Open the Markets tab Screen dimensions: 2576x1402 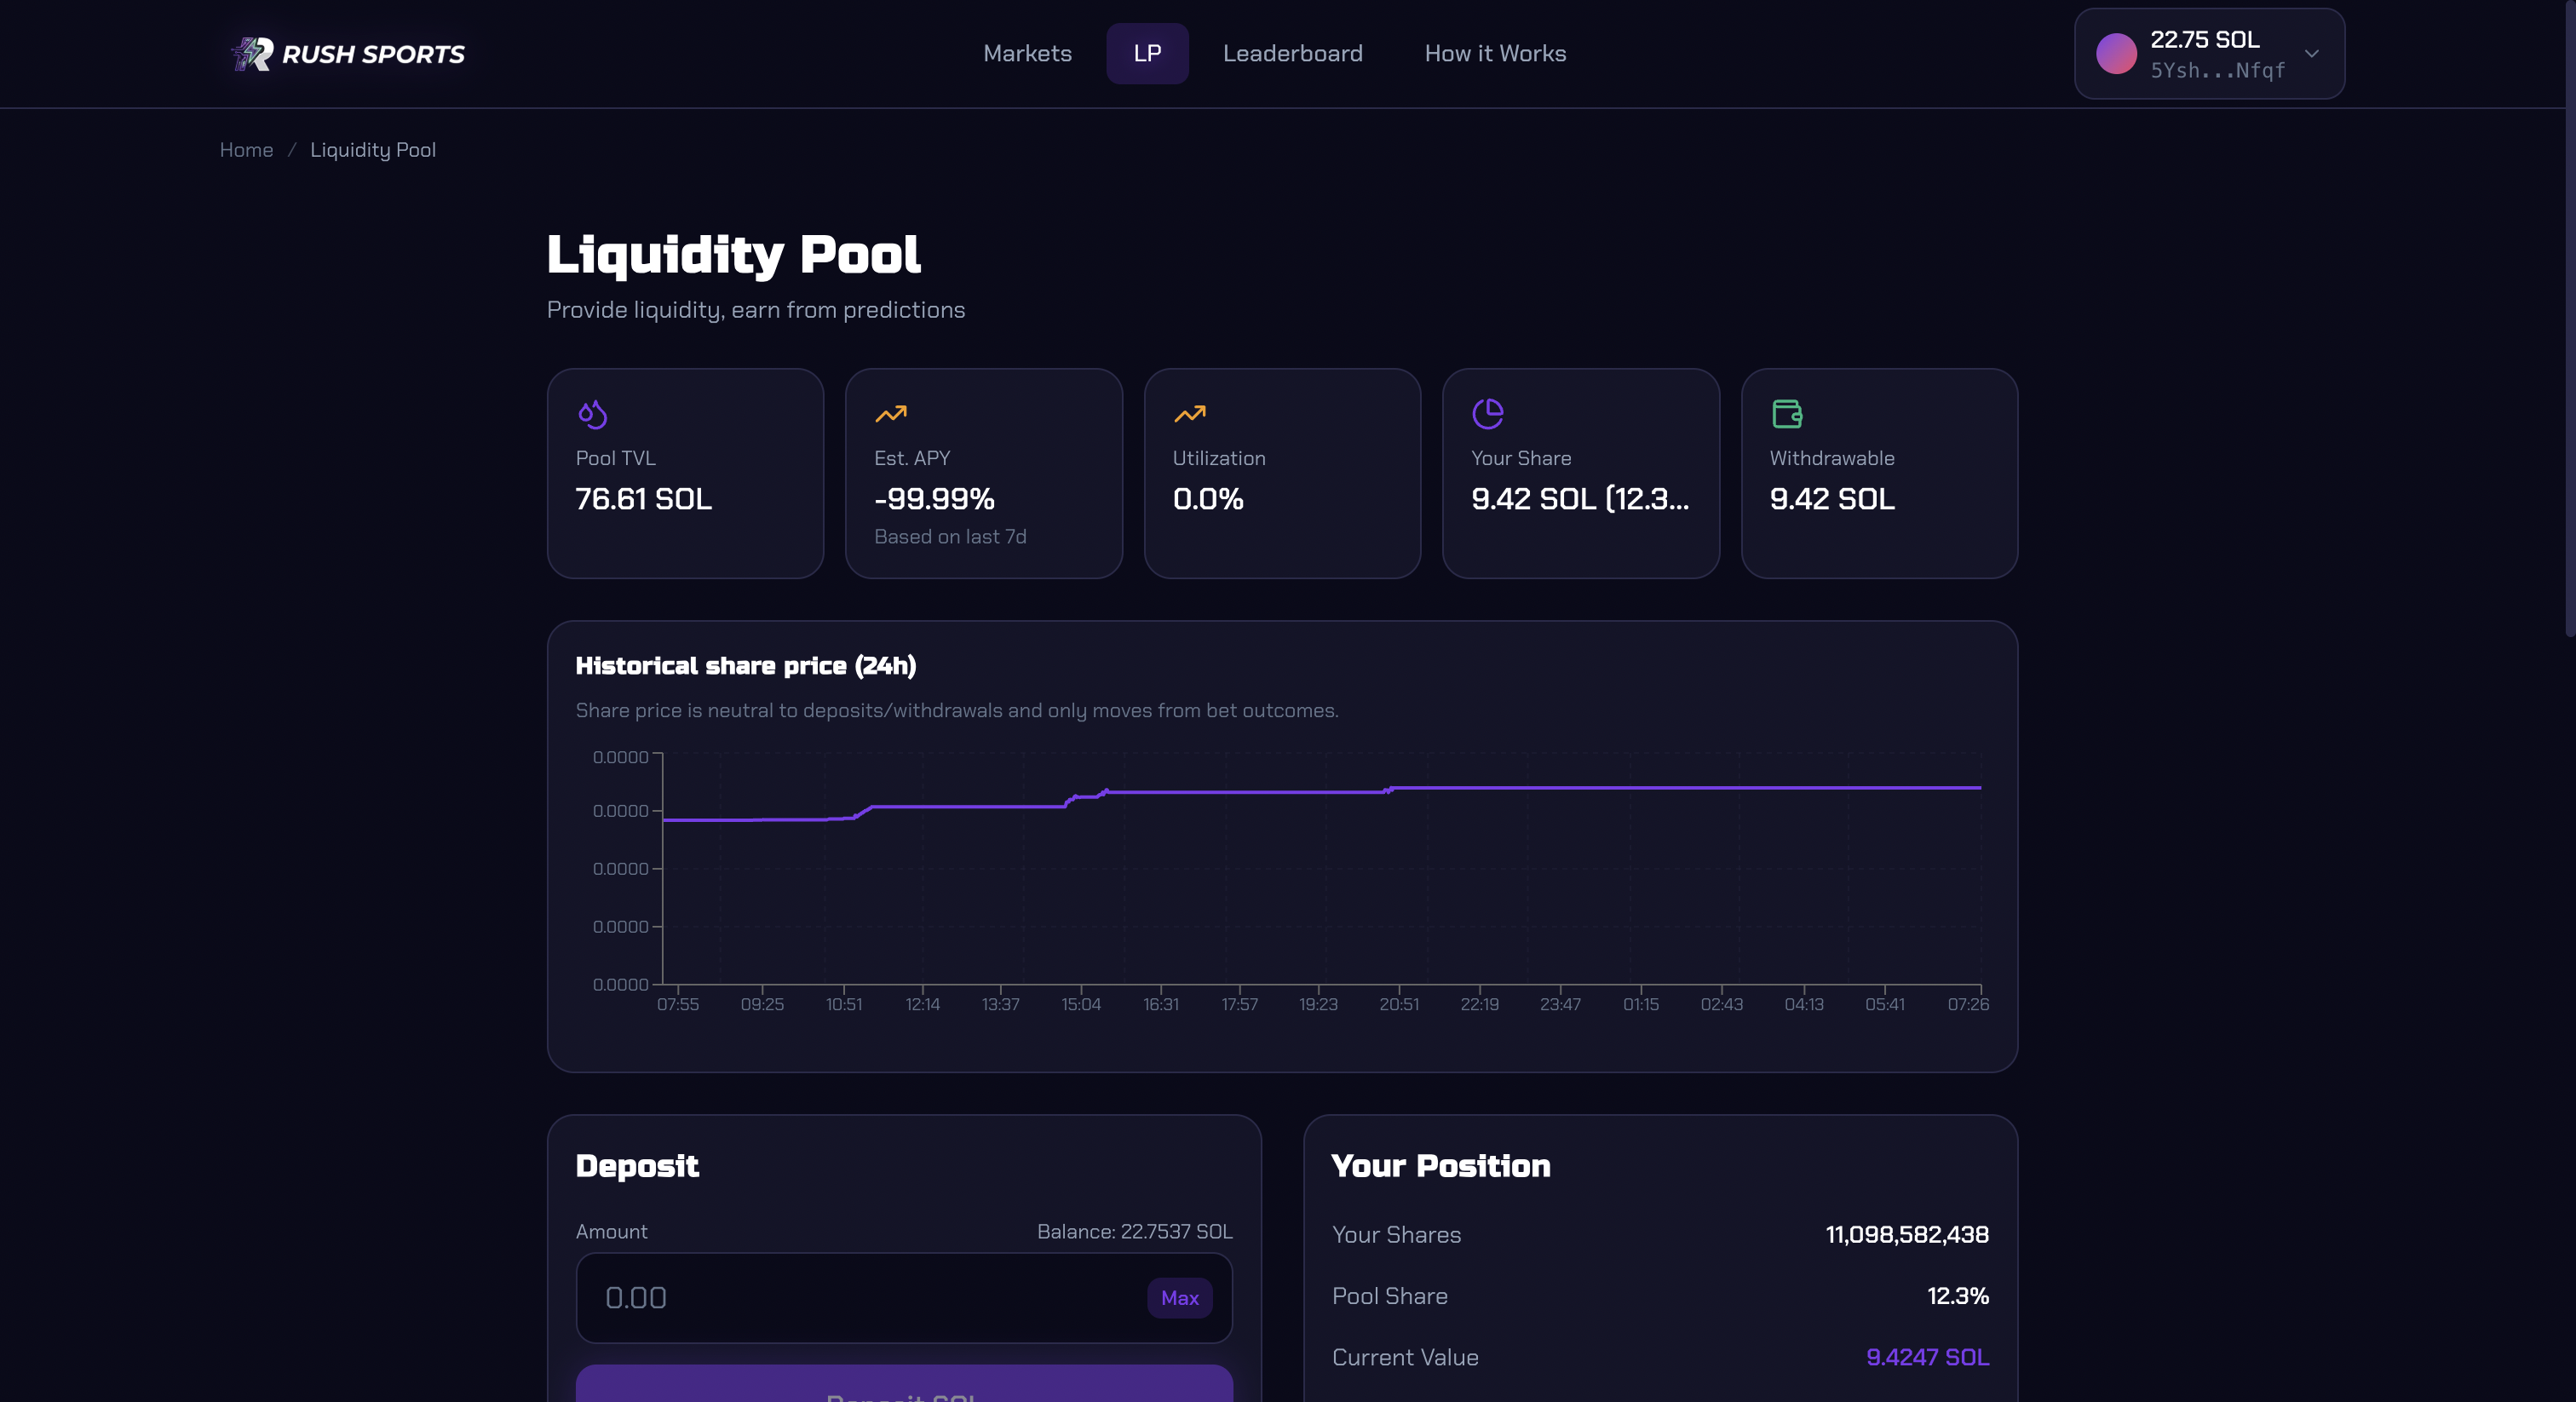tap(1027, 53)
